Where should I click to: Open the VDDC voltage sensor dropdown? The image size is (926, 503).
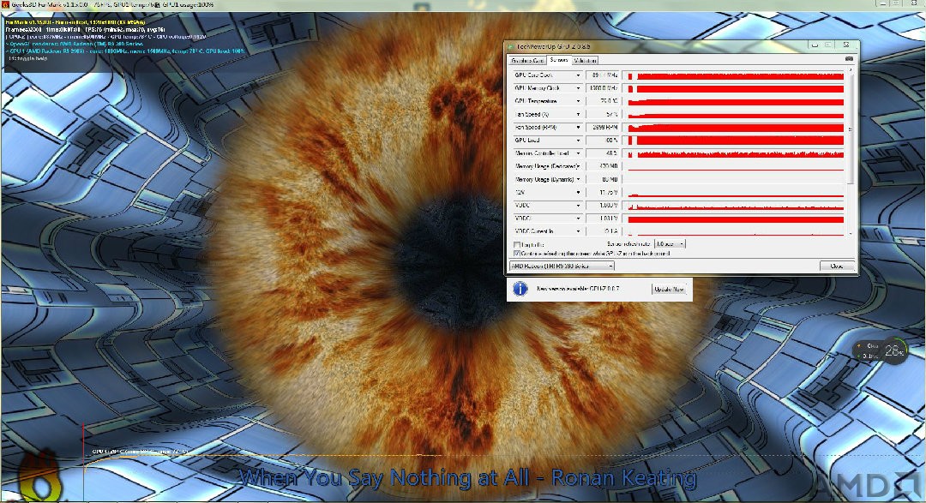click(x=578, y=206)
